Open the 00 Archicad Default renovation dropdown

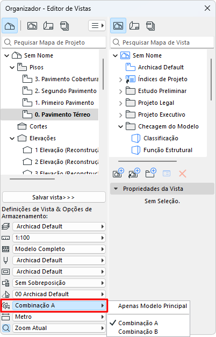click(x=59, y=294)
